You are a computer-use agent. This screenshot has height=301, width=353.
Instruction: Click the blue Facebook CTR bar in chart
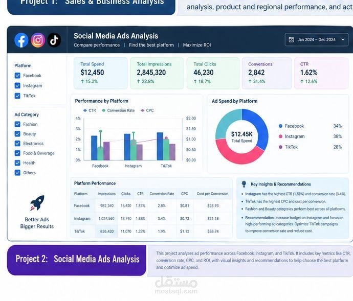tap(94, 148)
